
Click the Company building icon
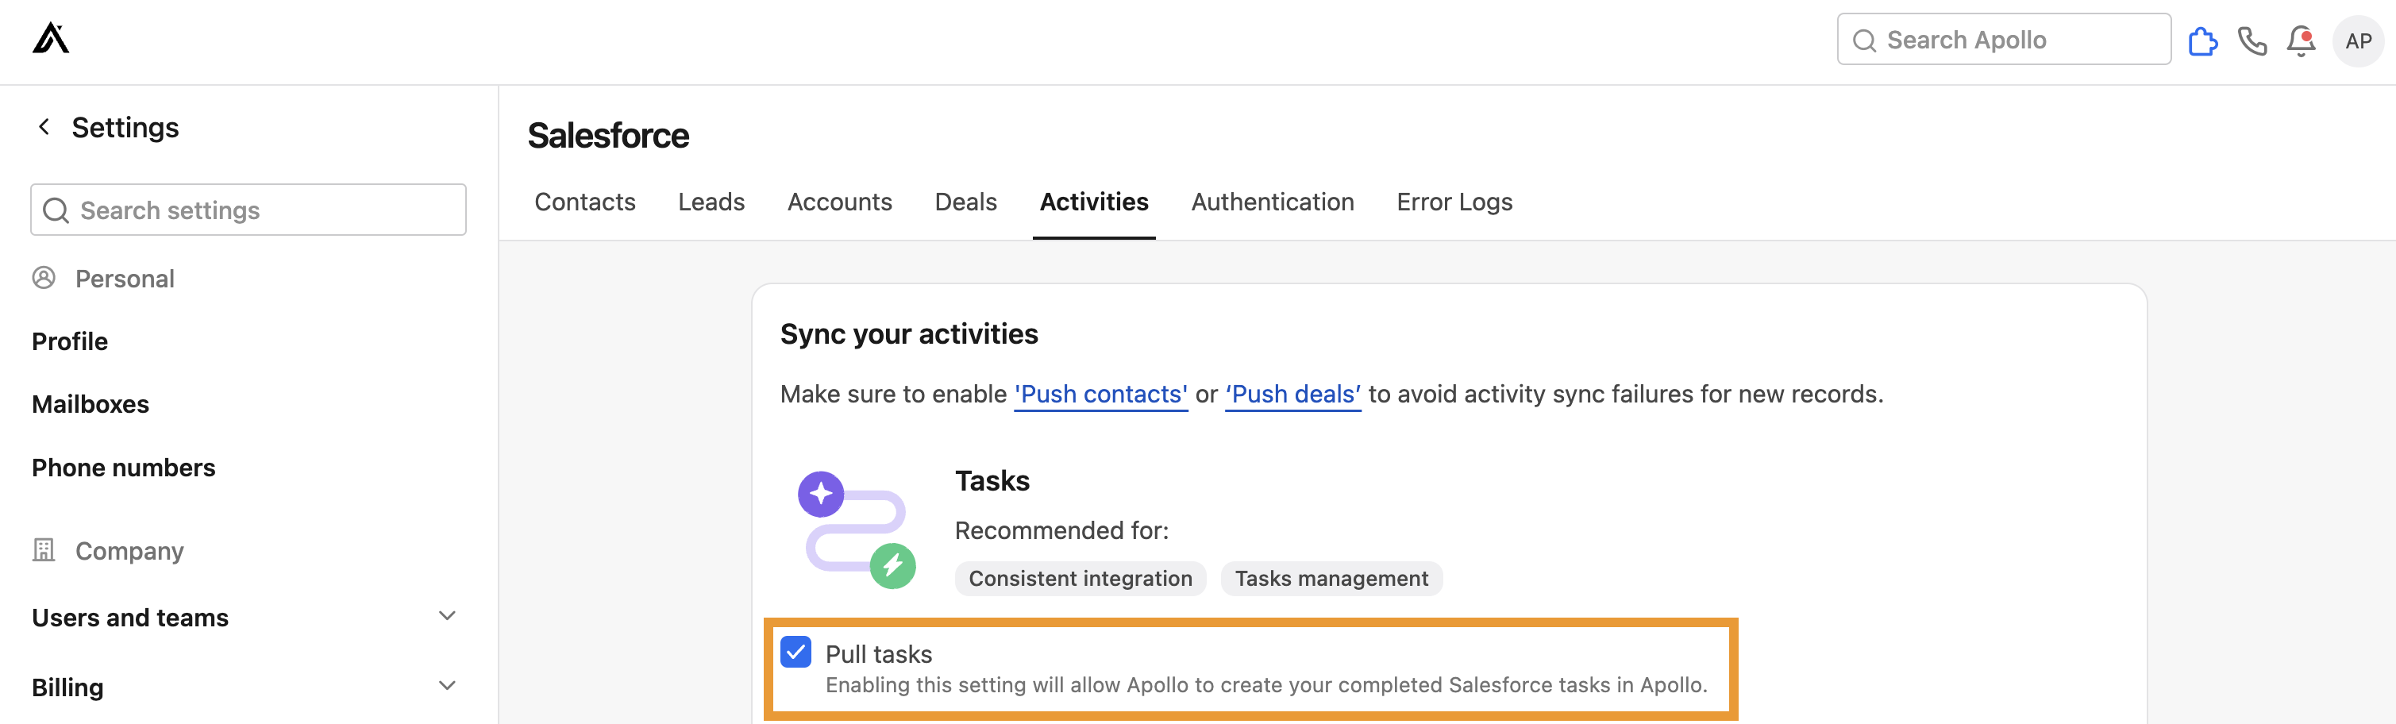pos(44,550)
